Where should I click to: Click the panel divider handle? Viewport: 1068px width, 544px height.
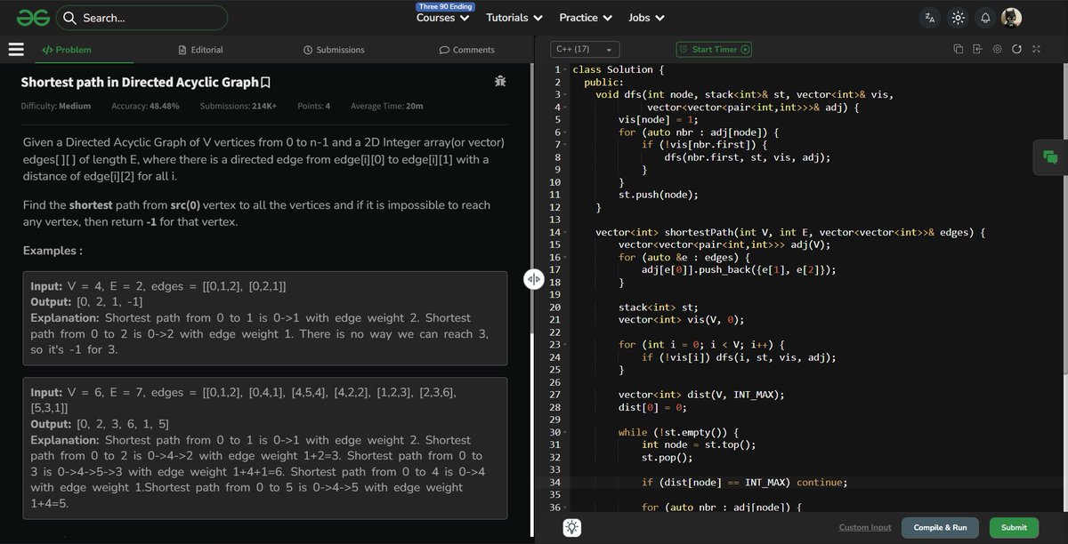tap(533, 278)
